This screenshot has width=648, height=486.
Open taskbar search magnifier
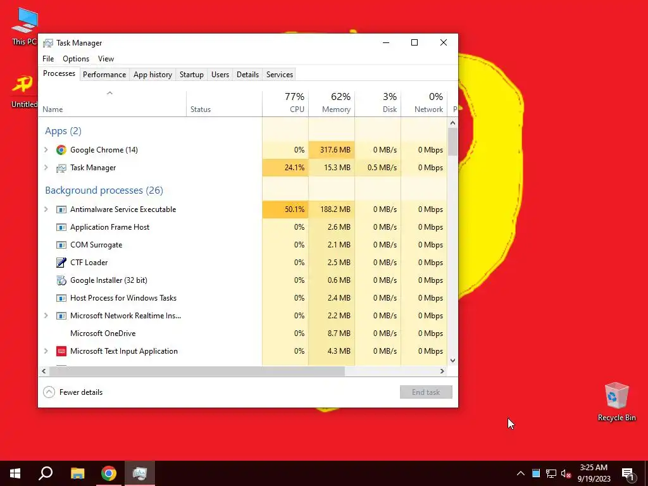tap(46, 473)
